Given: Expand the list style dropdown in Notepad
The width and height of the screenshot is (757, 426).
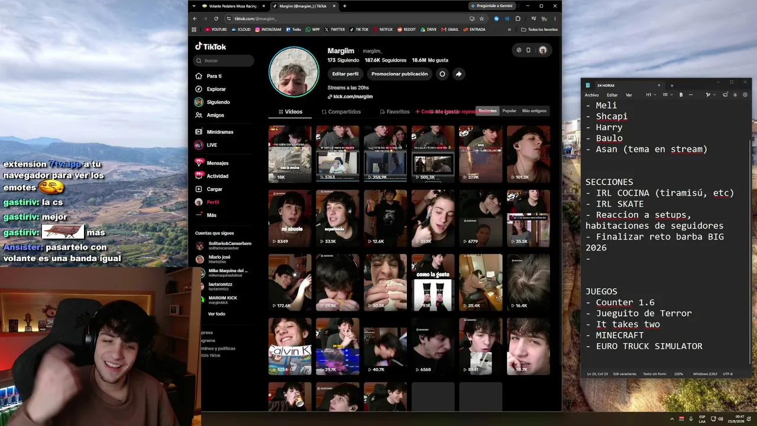Looking at the screenshot, I should 667,95.
